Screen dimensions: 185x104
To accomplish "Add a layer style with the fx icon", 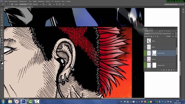I will click(x=161, y=70).
